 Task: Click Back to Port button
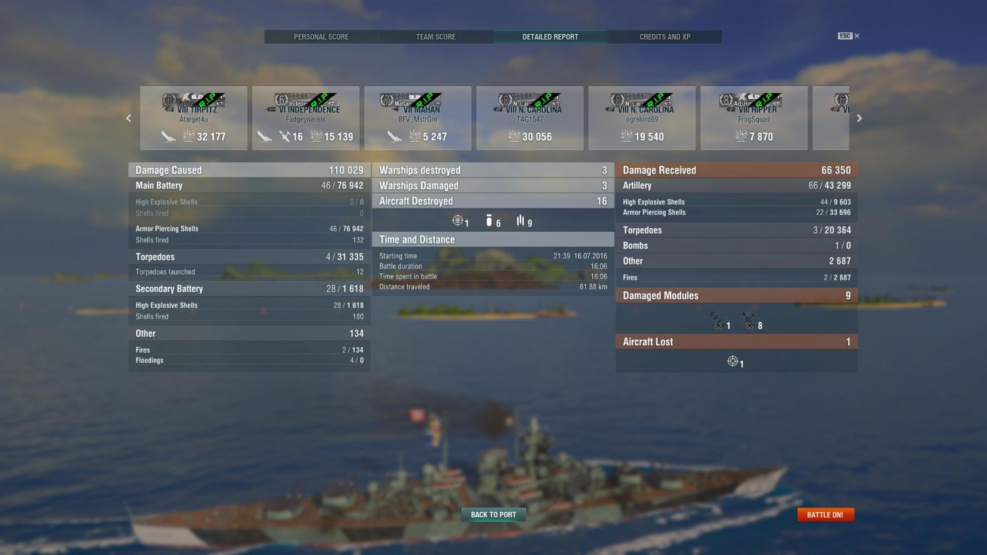493,515
